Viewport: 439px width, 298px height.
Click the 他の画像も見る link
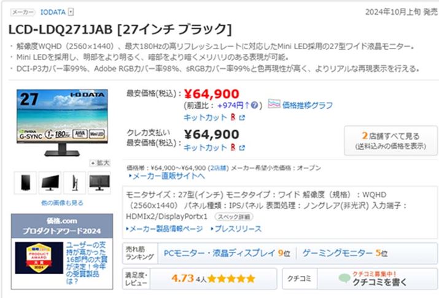coord(62,203)
